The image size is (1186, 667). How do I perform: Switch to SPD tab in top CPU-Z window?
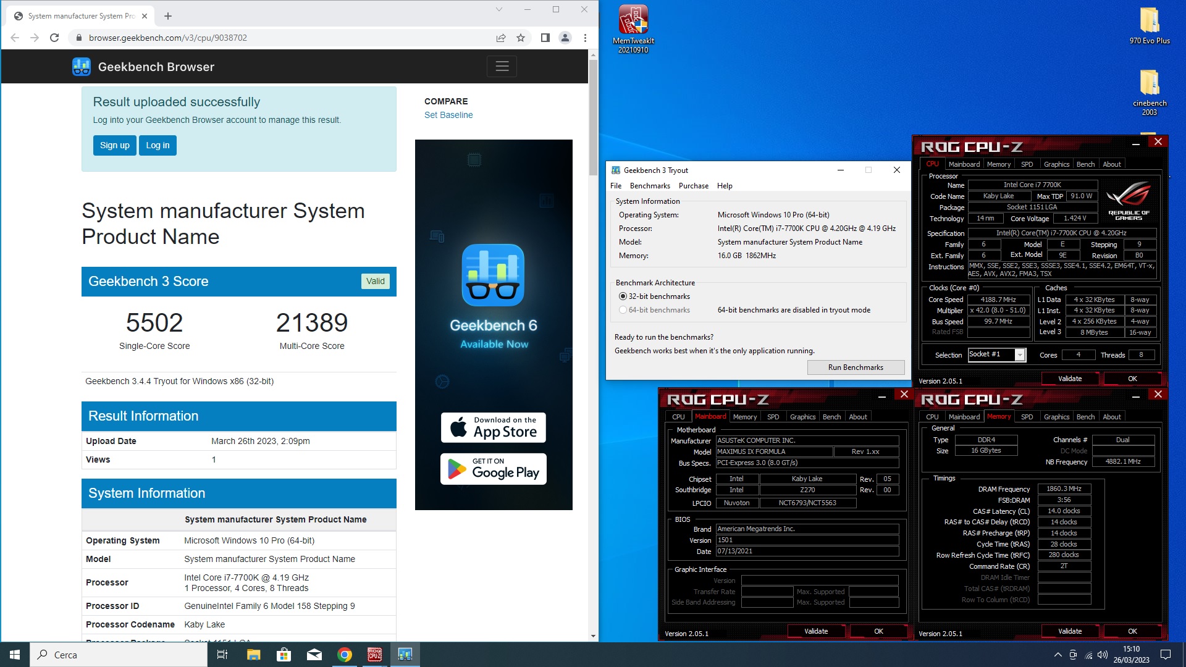1027,164
